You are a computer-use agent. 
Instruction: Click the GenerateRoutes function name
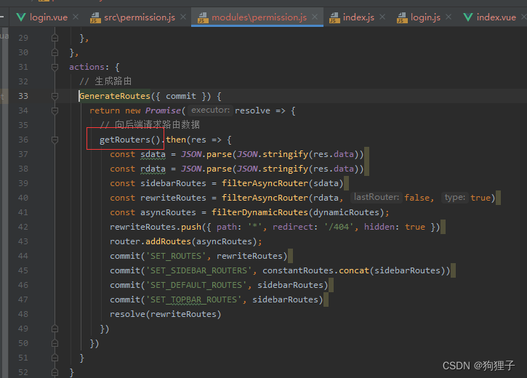click(x=115, y=96)
